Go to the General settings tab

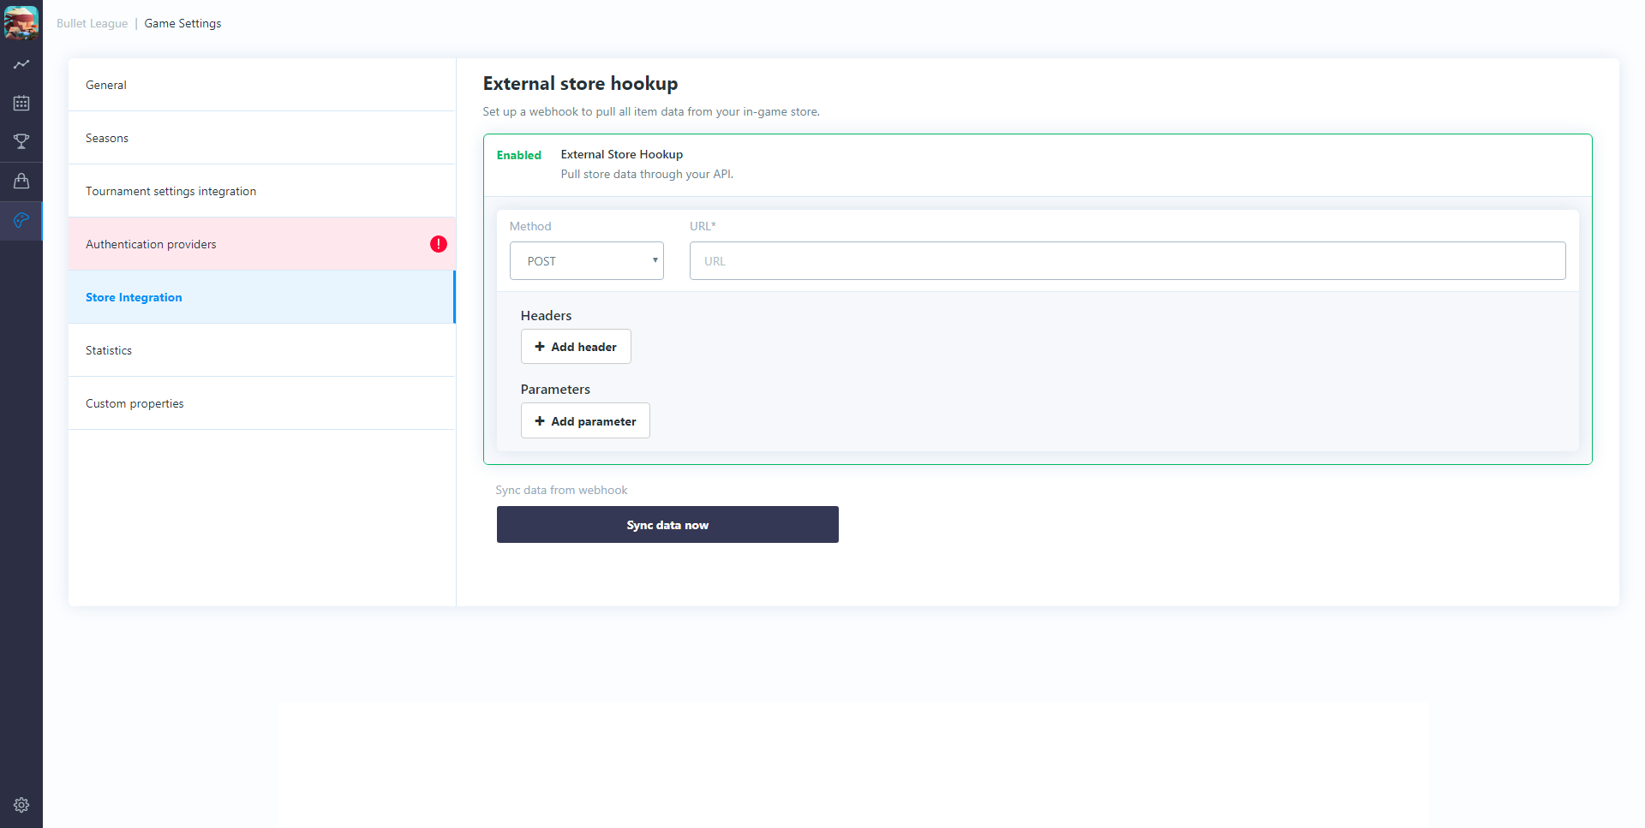106,85
